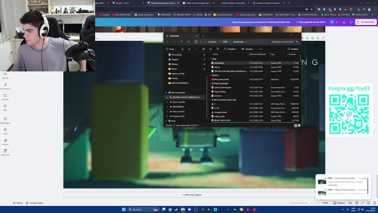Switch to Projetos - Canva browser tab
This screenshot has width=378, height=213.
click(127, 3)
